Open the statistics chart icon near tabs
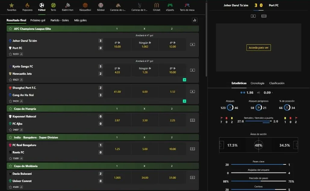Screen dimensions: 310x191 click(194, 20)
